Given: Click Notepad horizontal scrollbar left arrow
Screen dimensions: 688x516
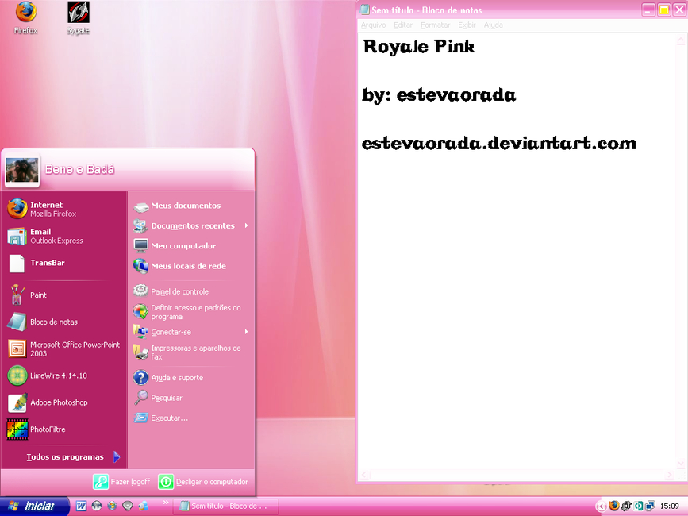Looking at the screenshot, I should [x=364, y=475].
